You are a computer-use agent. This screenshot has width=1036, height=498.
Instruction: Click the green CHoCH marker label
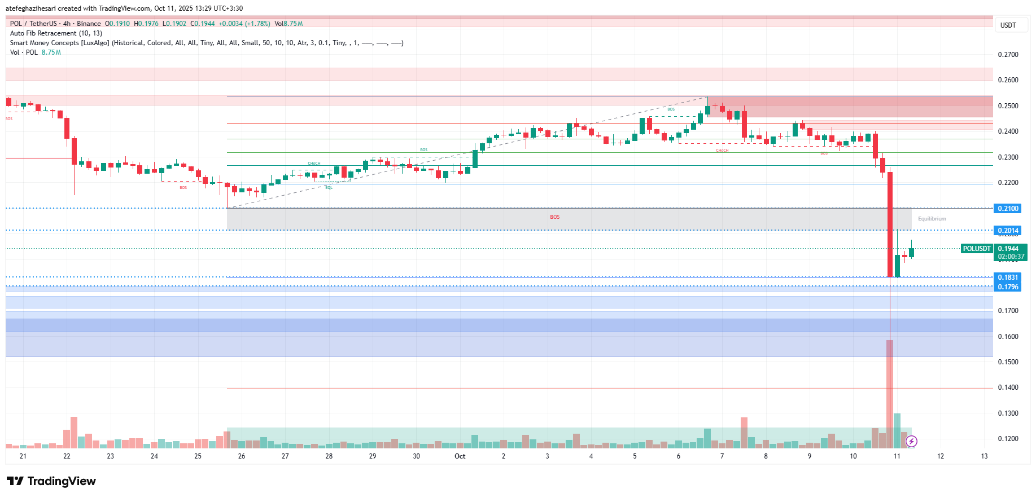point(314,164)
